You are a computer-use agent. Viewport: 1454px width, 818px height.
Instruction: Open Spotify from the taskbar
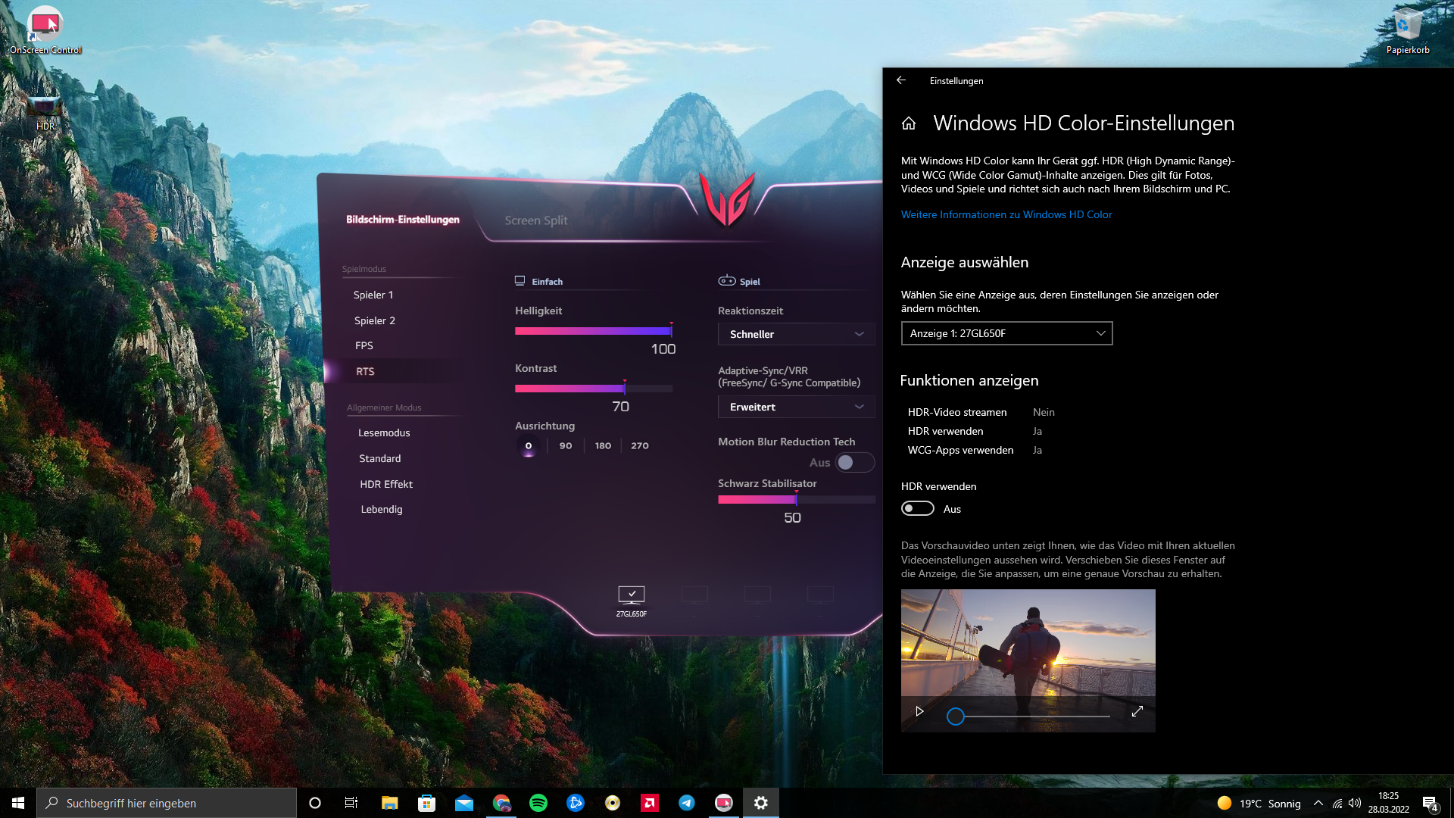click(538, 803)
